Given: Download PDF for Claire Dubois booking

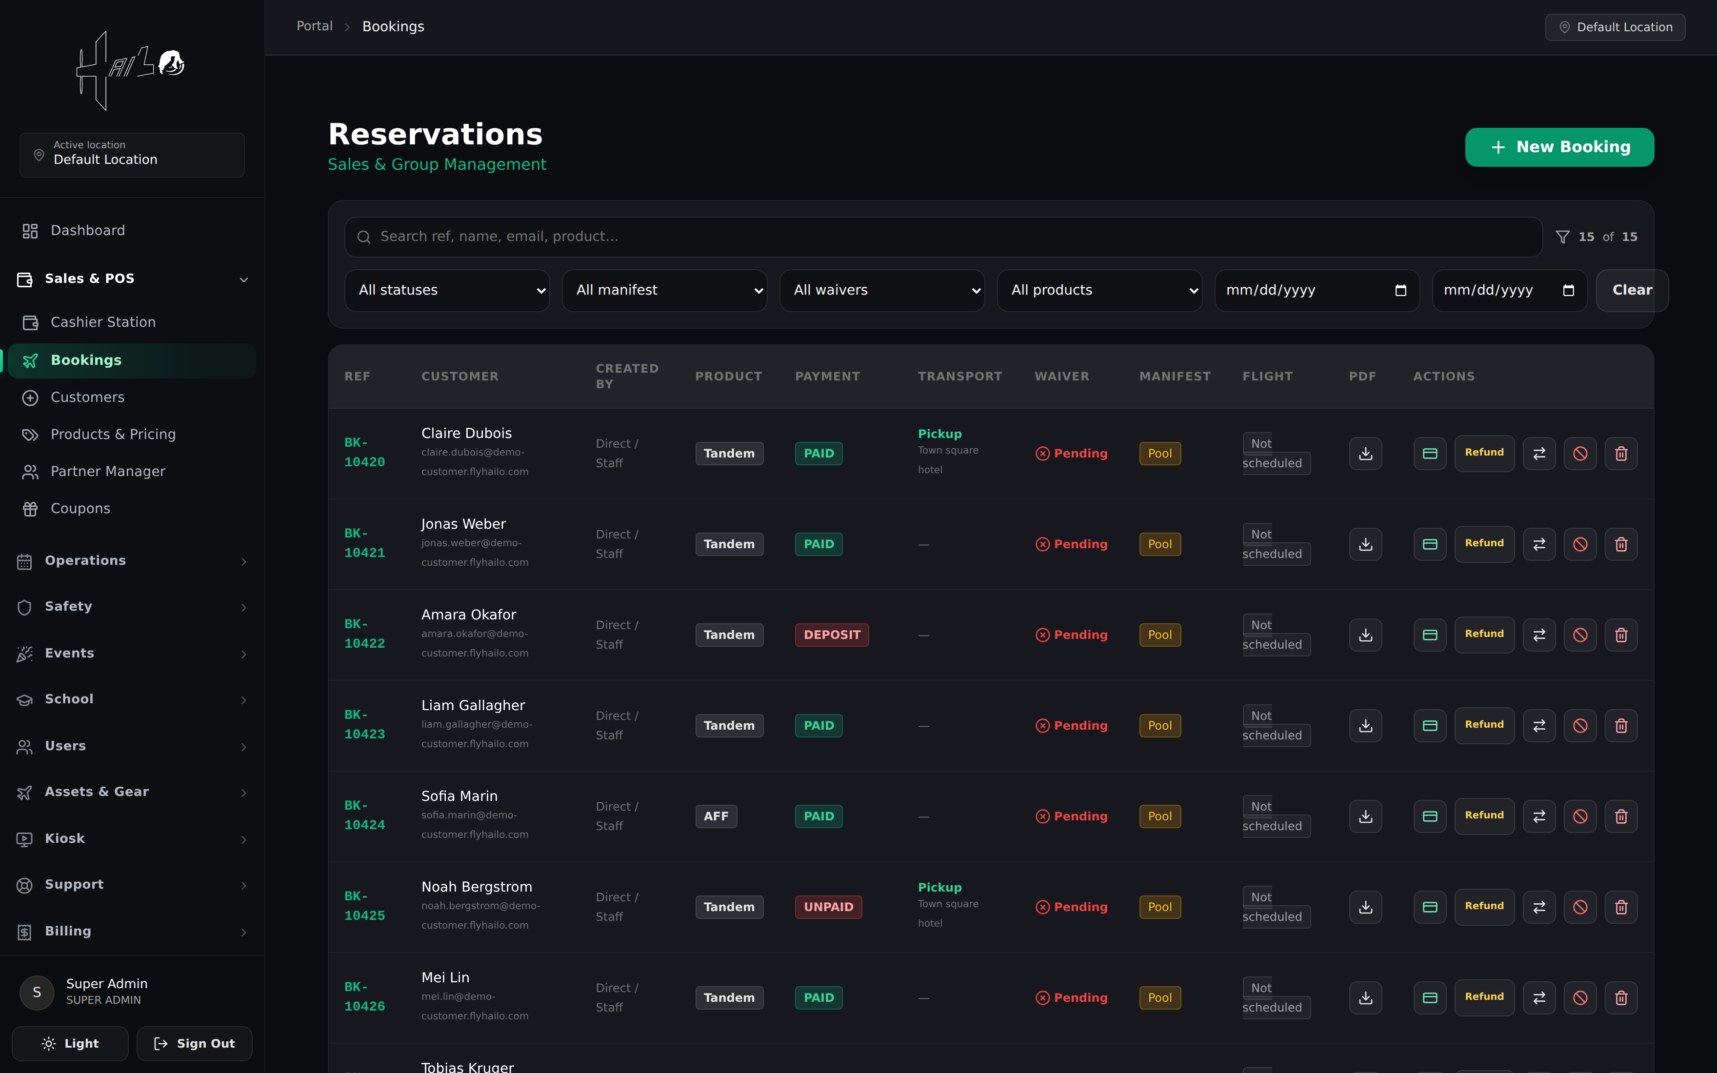Looking at the screenshot, I should (x=1365, y=454).
